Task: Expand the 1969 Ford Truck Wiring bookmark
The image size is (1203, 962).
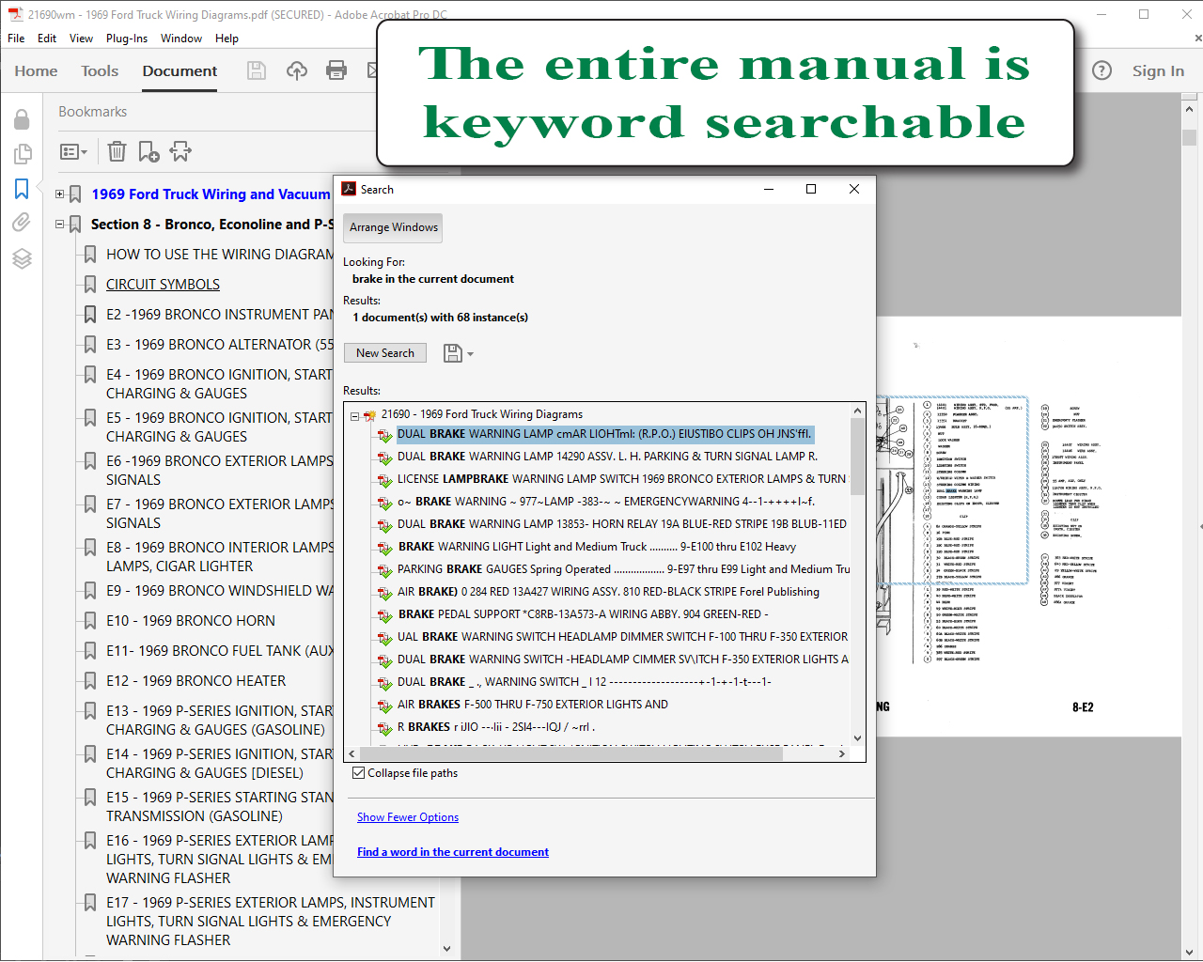Action: click(x=60, y=194)
